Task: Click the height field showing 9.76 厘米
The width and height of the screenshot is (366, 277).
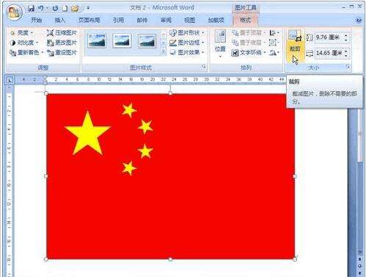Action: click(329, 37)
